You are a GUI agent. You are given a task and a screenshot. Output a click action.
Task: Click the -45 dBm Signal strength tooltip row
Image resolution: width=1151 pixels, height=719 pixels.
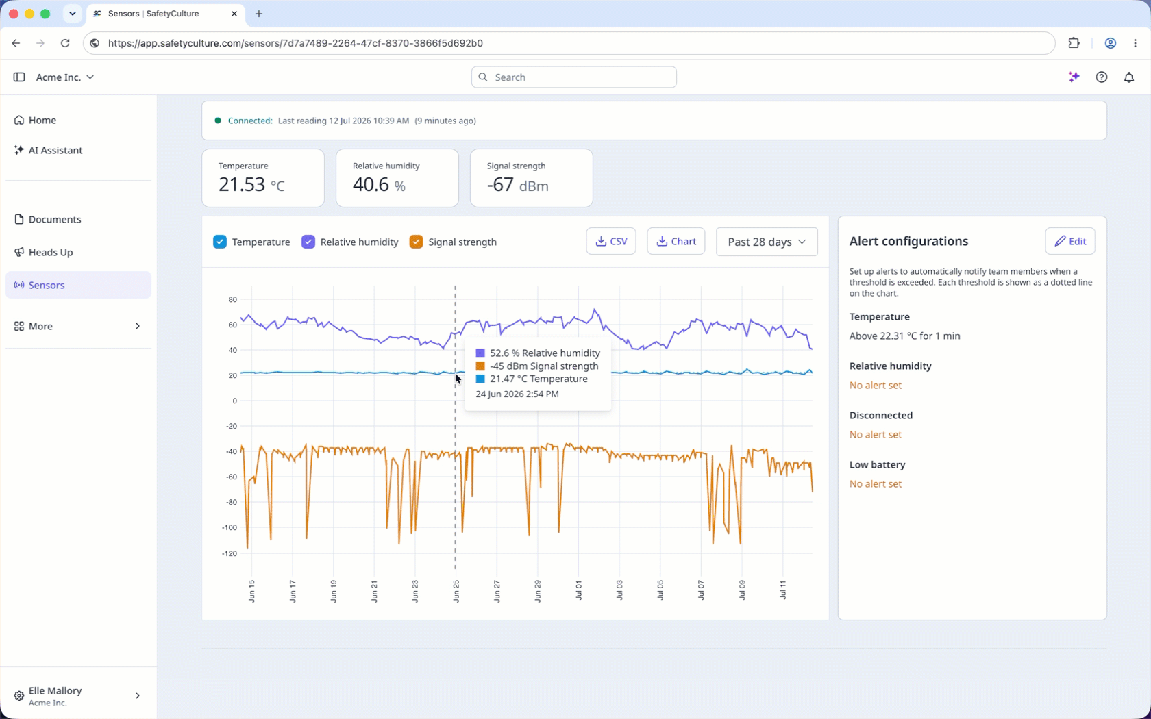point(537,366)
